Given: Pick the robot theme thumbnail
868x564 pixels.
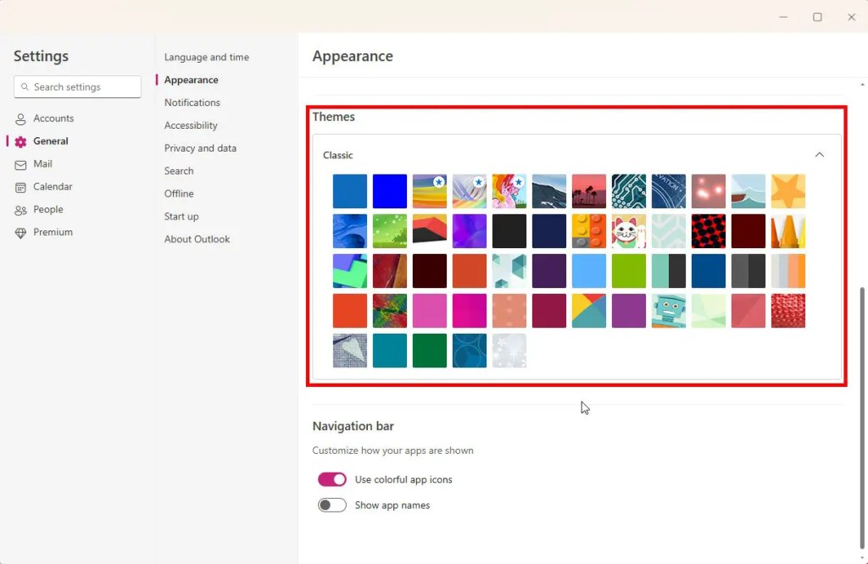Looking at the screenshot, I should point(669,311).
